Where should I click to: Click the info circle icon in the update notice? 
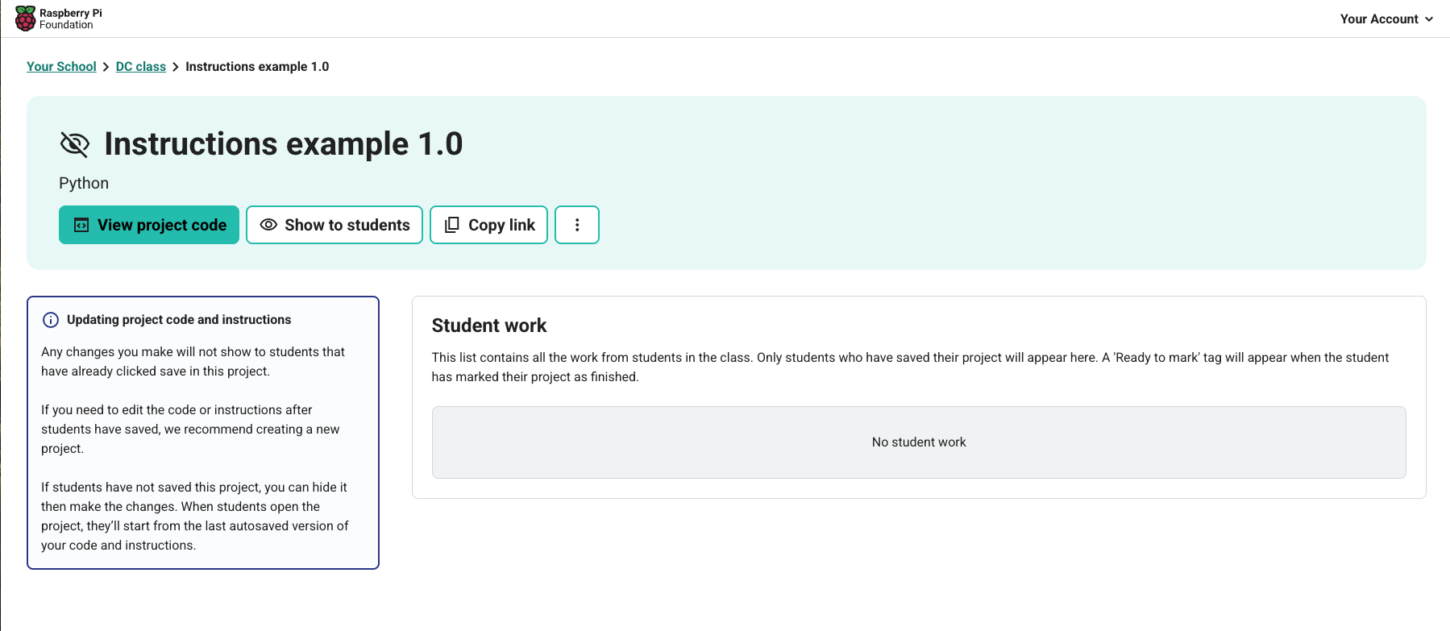pyautogui.click(x=51, y=319)
